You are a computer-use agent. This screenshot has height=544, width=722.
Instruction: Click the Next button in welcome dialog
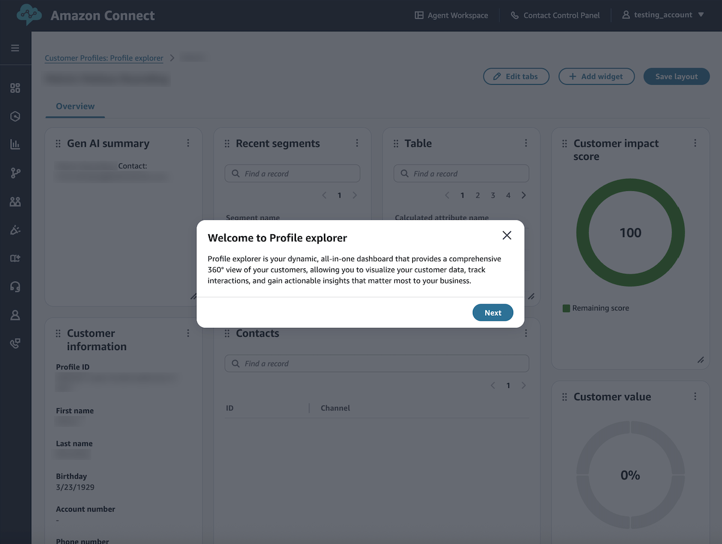(x=493, y=312)
